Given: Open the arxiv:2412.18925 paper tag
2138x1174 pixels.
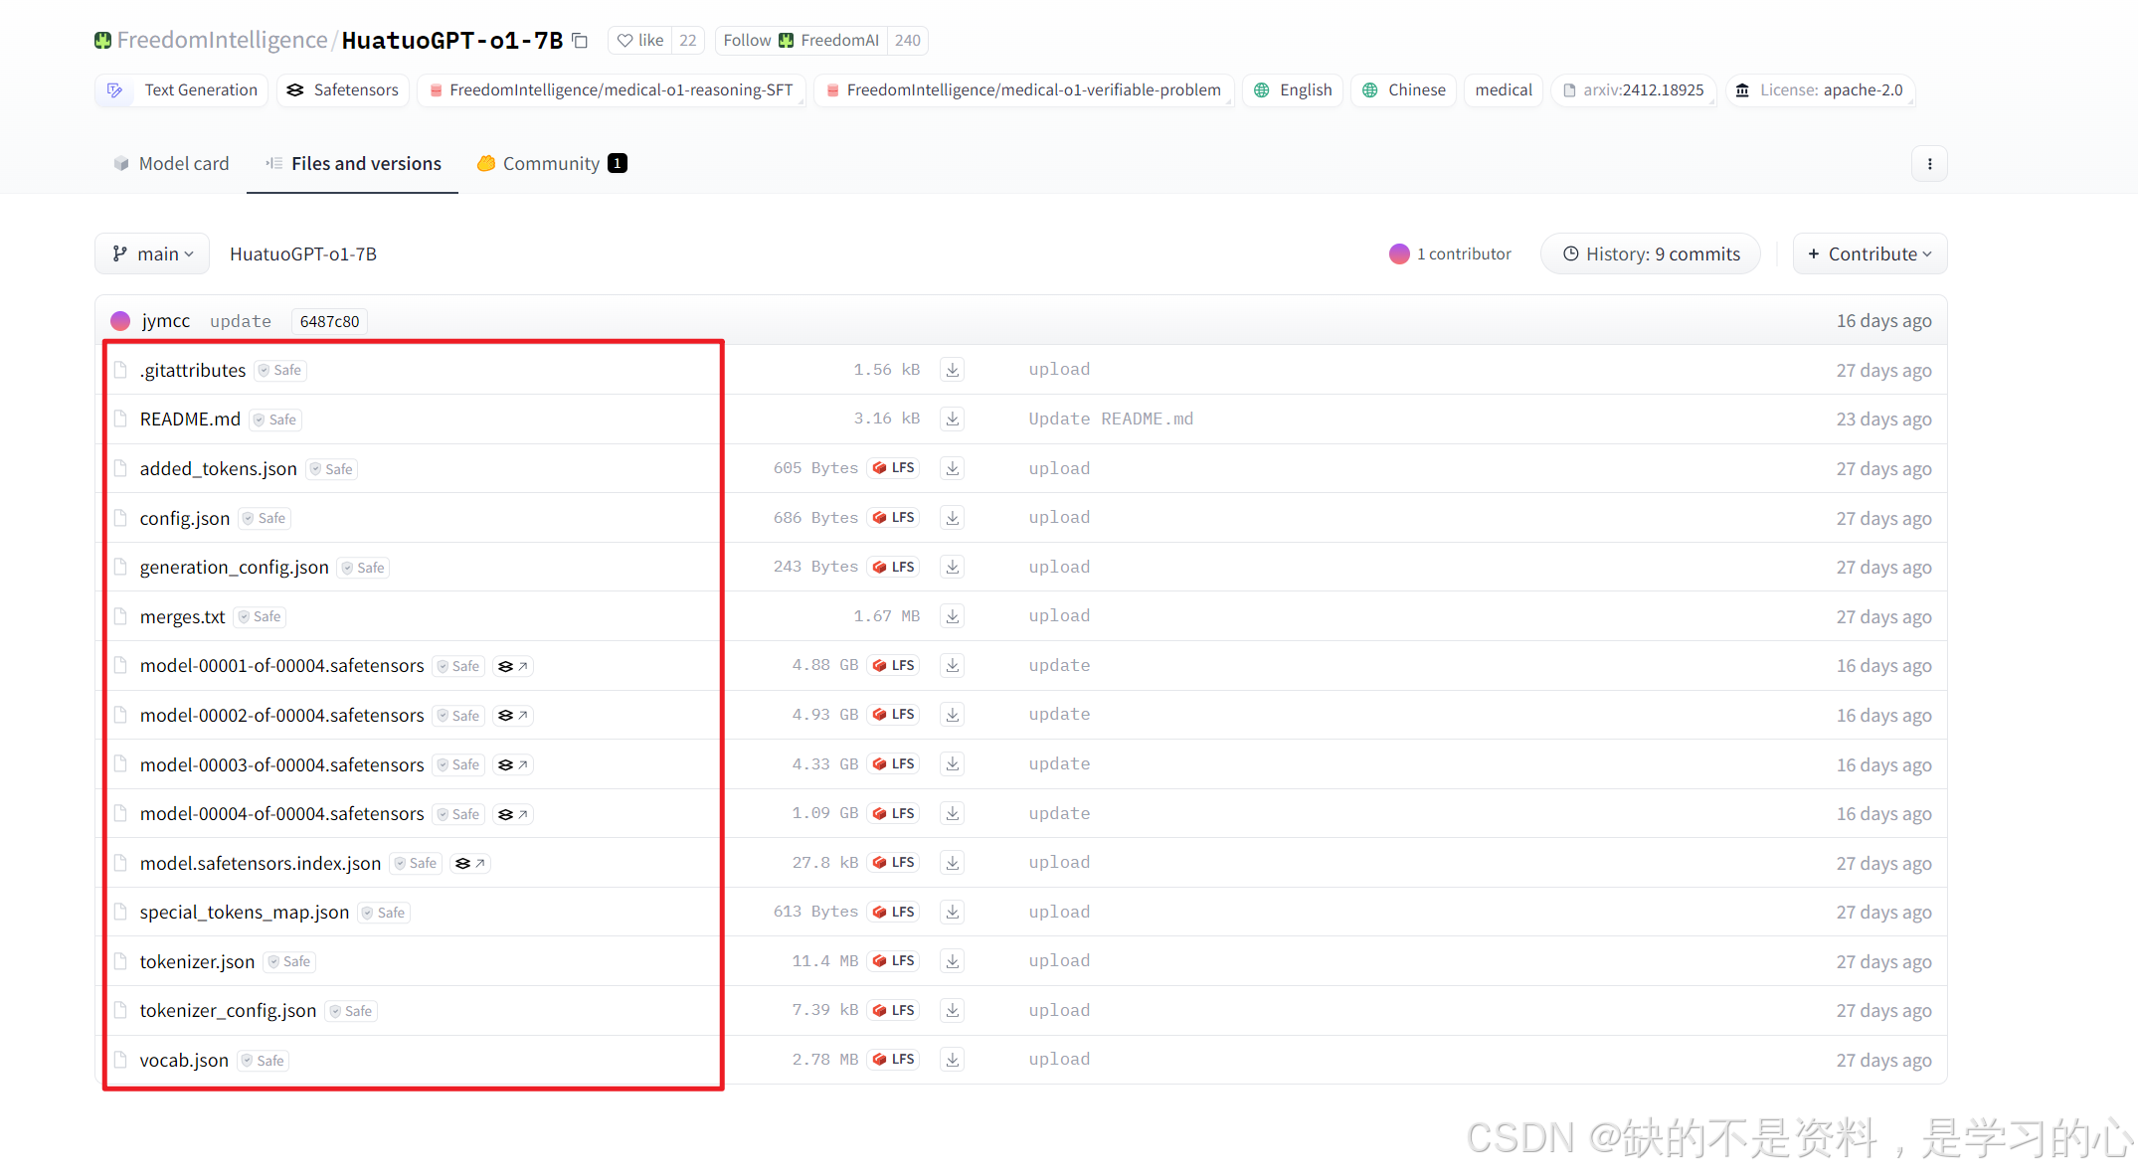Looking at the screenshot, I should [x=1634, y=90].
